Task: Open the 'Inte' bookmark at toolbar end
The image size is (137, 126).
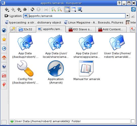Action: point(131,22)
